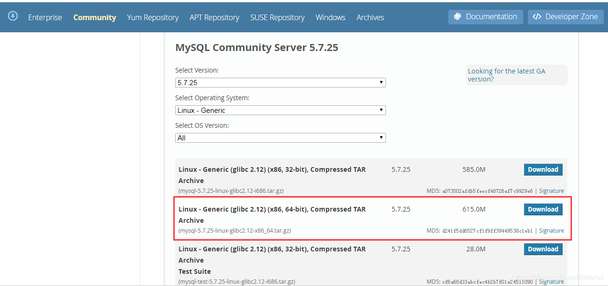This screenshot has height=286, width=608.
Task: Expand the Select OS Version dropdown
Action: 281,138
